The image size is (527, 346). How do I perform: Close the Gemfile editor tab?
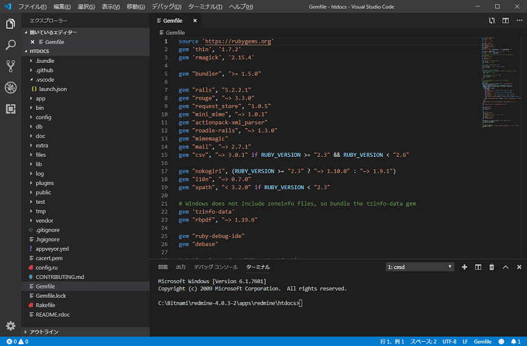click(195, 21)
